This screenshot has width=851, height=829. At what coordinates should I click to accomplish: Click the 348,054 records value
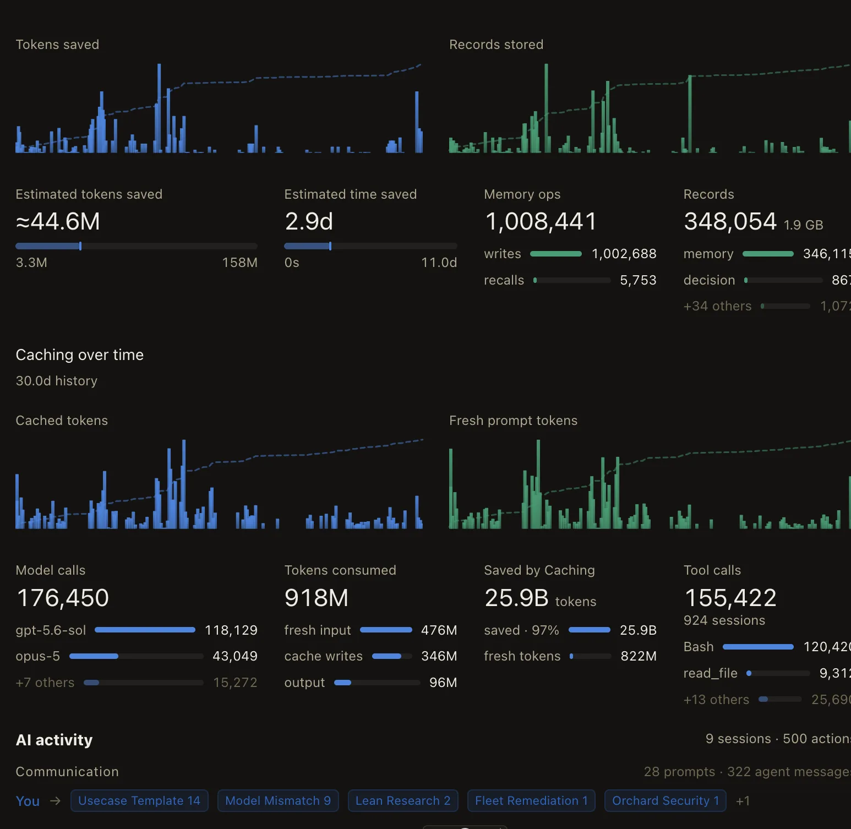(x=730, y=221)
